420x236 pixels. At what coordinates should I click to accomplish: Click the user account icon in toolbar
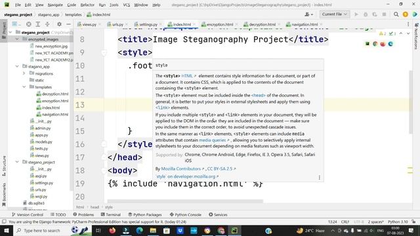click(x=308, y=14)
